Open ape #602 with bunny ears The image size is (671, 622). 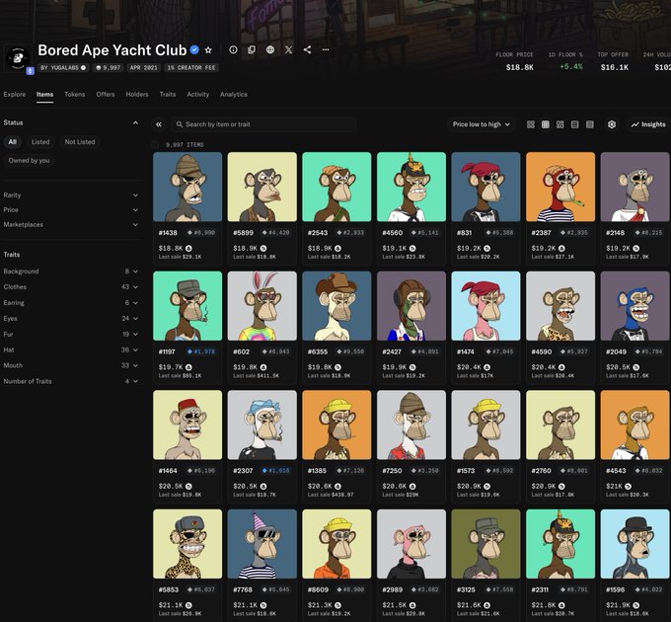[x=262, y=306]
